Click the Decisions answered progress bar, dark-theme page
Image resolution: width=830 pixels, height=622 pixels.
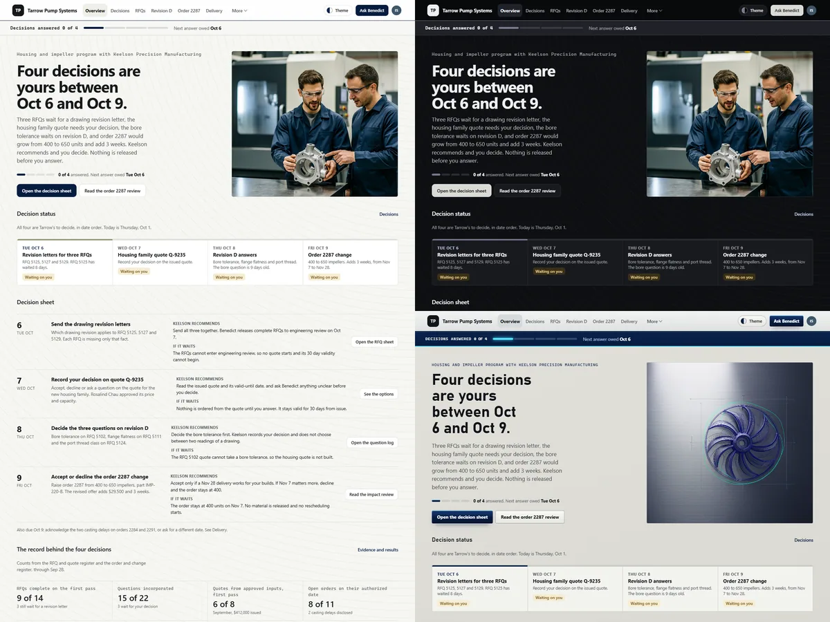(x=540, y=28)
